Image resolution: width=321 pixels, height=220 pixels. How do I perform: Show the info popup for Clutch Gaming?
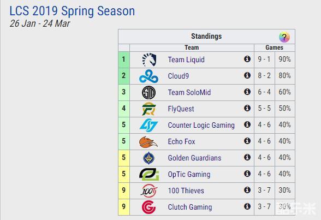[x=247, y=206]
